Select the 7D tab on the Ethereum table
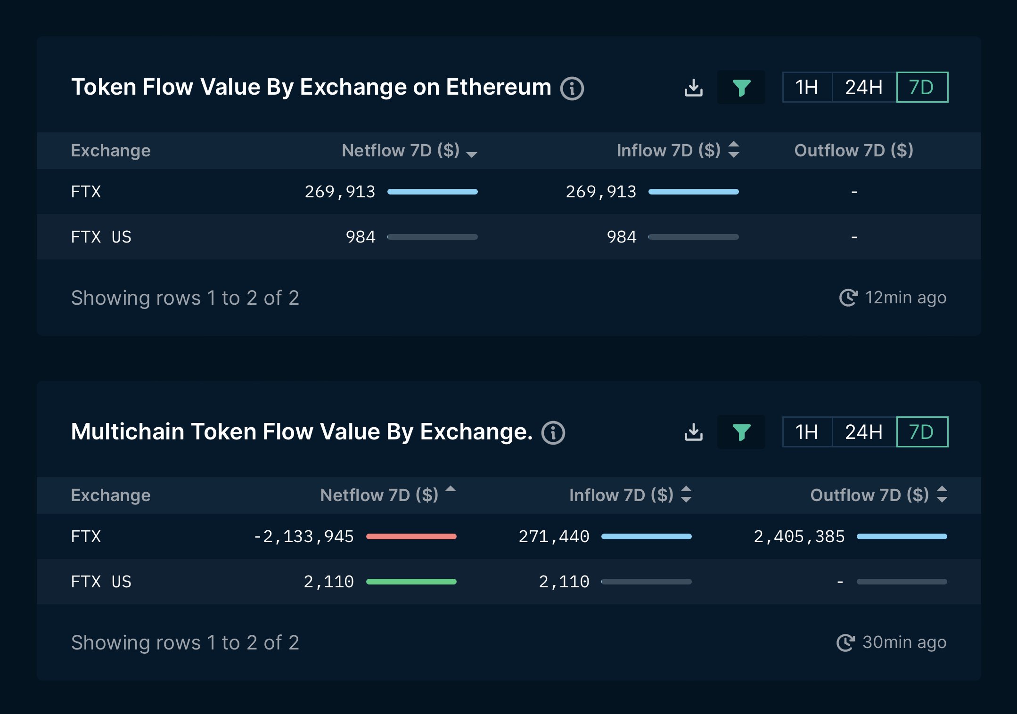The width and height of the screenshot is (1017, 714). coord(921,87)
